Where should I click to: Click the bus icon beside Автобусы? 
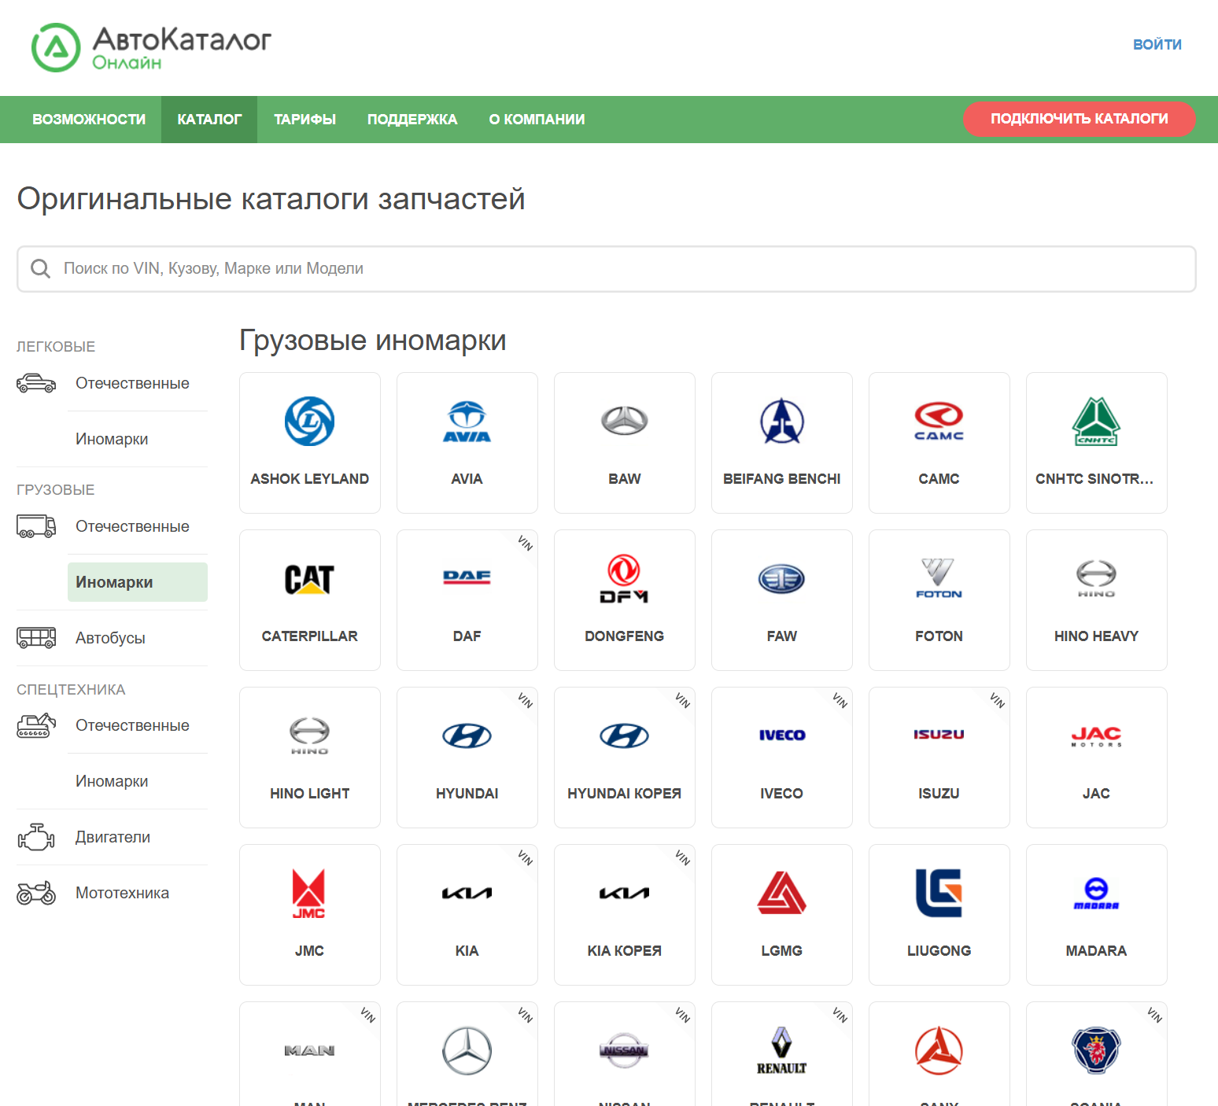point(36,638)
